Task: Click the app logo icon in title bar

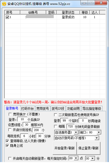Action: point(4,4)
